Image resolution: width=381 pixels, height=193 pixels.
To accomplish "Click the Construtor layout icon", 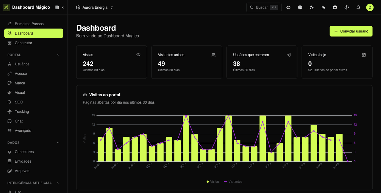I will (x=10, y=43).
